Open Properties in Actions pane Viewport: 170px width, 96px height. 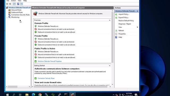click(122, 34)
